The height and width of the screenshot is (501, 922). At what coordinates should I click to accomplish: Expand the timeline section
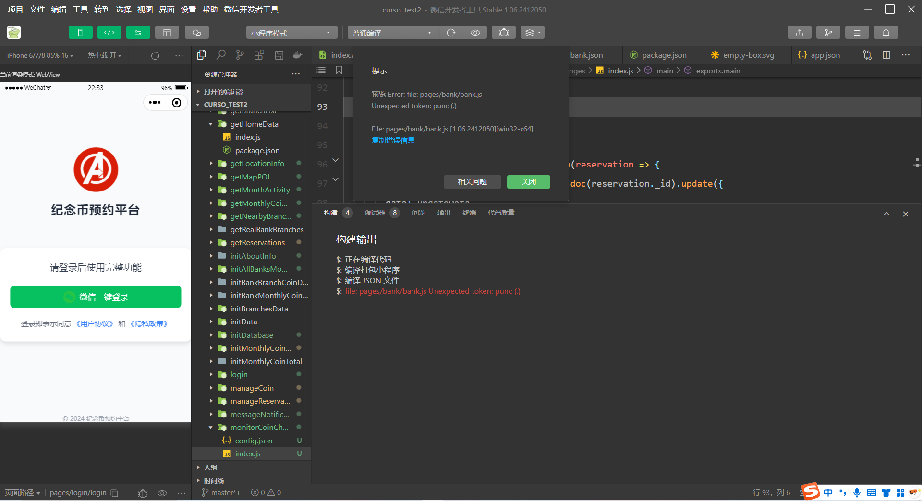click(252, 480)
